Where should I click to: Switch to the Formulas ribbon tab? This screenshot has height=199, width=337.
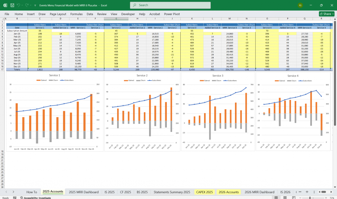coord(76,14)
